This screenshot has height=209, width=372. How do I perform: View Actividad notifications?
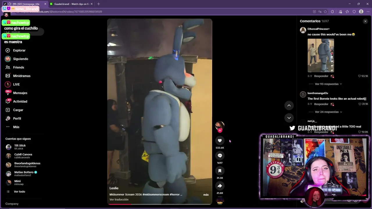click(x=16, y=101)
